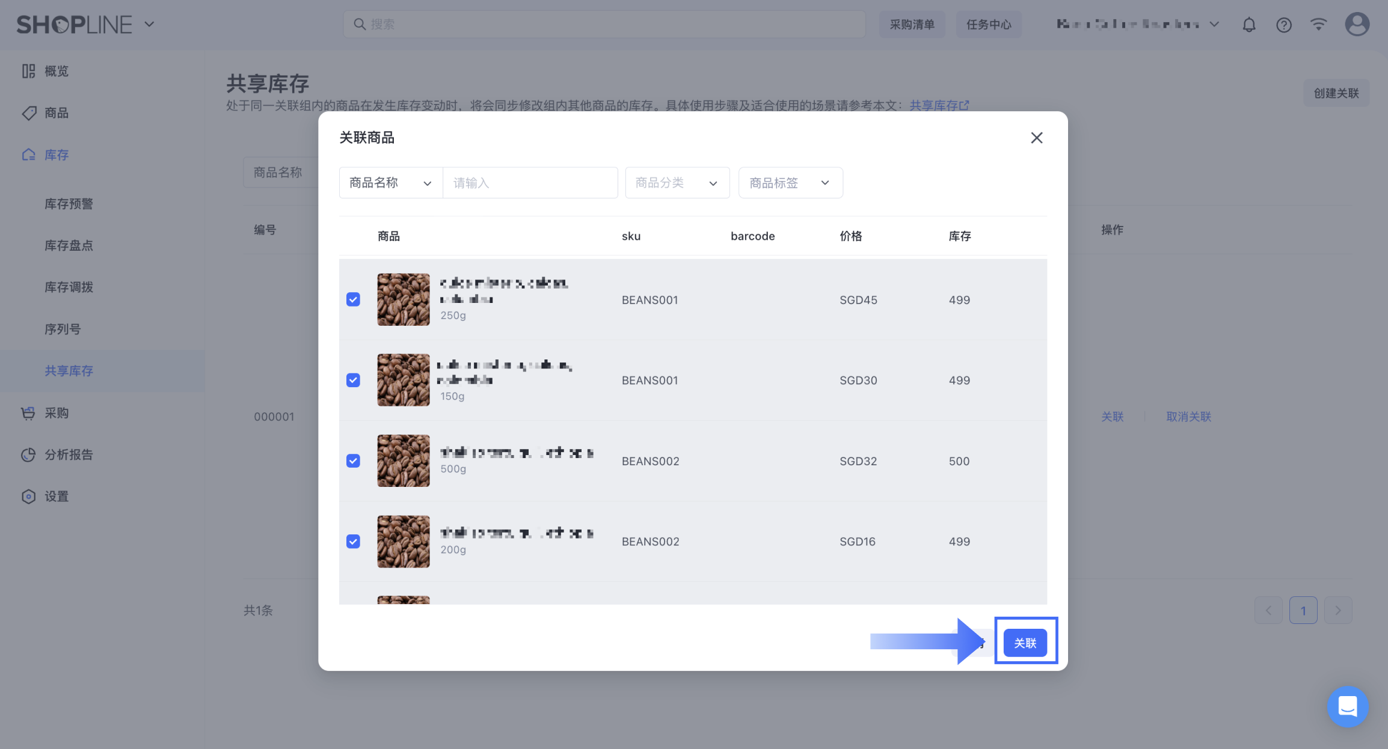1388x749 pixels.
Task: Click the blue 关联 confirm button
Action: pos(1025,643)
